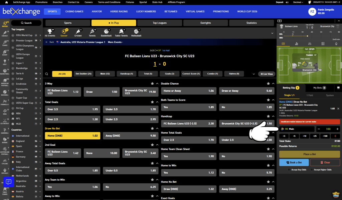Favorite the Double Chance market with its star
The height and width of the screenshot is (200, 342).
click(x=268, y=84)
